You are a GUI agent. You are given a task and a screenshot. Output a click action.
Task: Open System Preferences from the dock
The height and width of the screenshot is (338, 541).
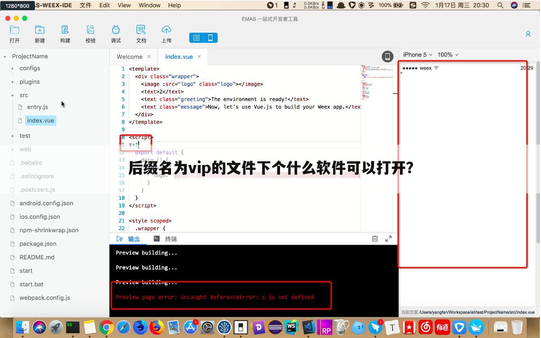coord(207,327)
